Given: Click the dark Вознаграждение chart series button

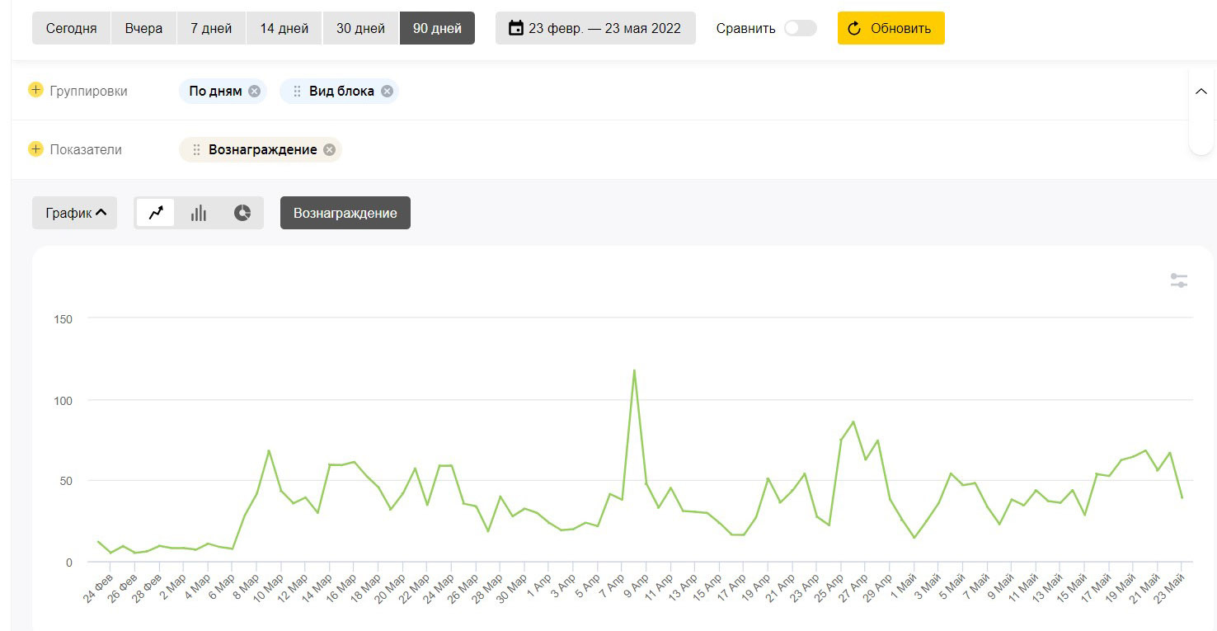Looking at the screenshot, I should pyautogui.click(x=345, y=213).
